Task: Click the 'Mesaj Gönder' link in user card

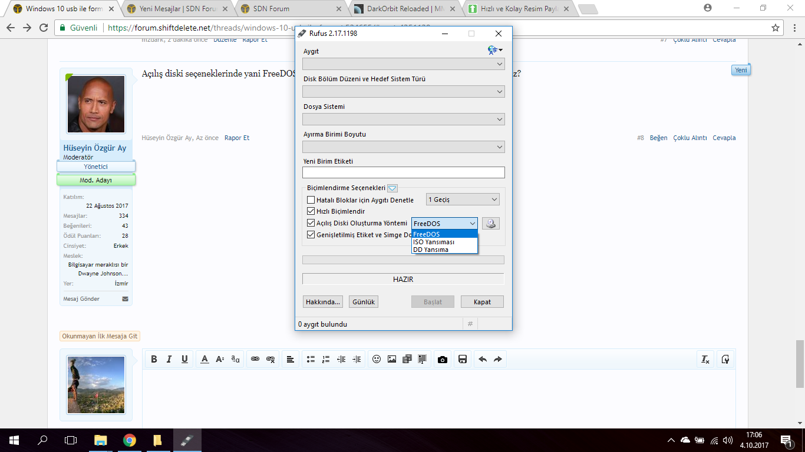Action: (x=81, y=299)
